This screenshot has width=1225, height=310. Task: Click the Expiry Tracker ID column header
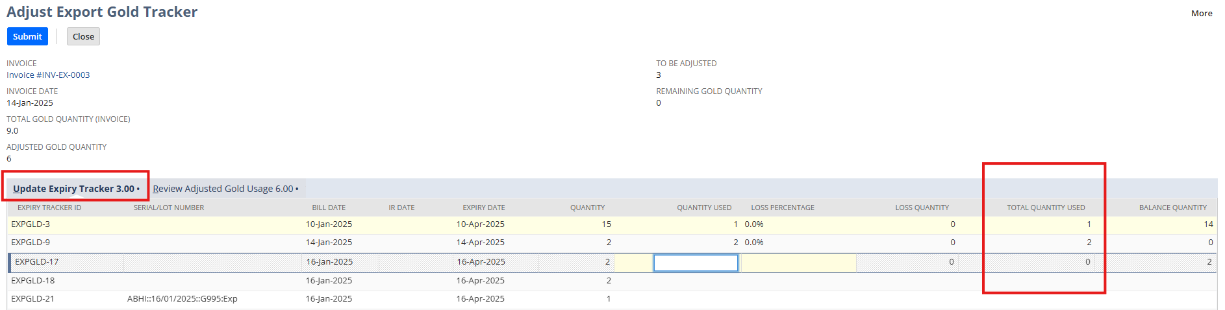[x=49, y=208]
